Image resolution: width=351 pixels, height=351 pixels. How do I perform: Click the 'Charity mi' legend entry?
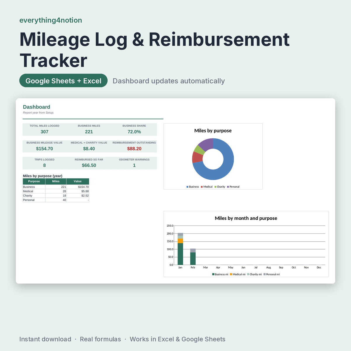tap(254, 274)
